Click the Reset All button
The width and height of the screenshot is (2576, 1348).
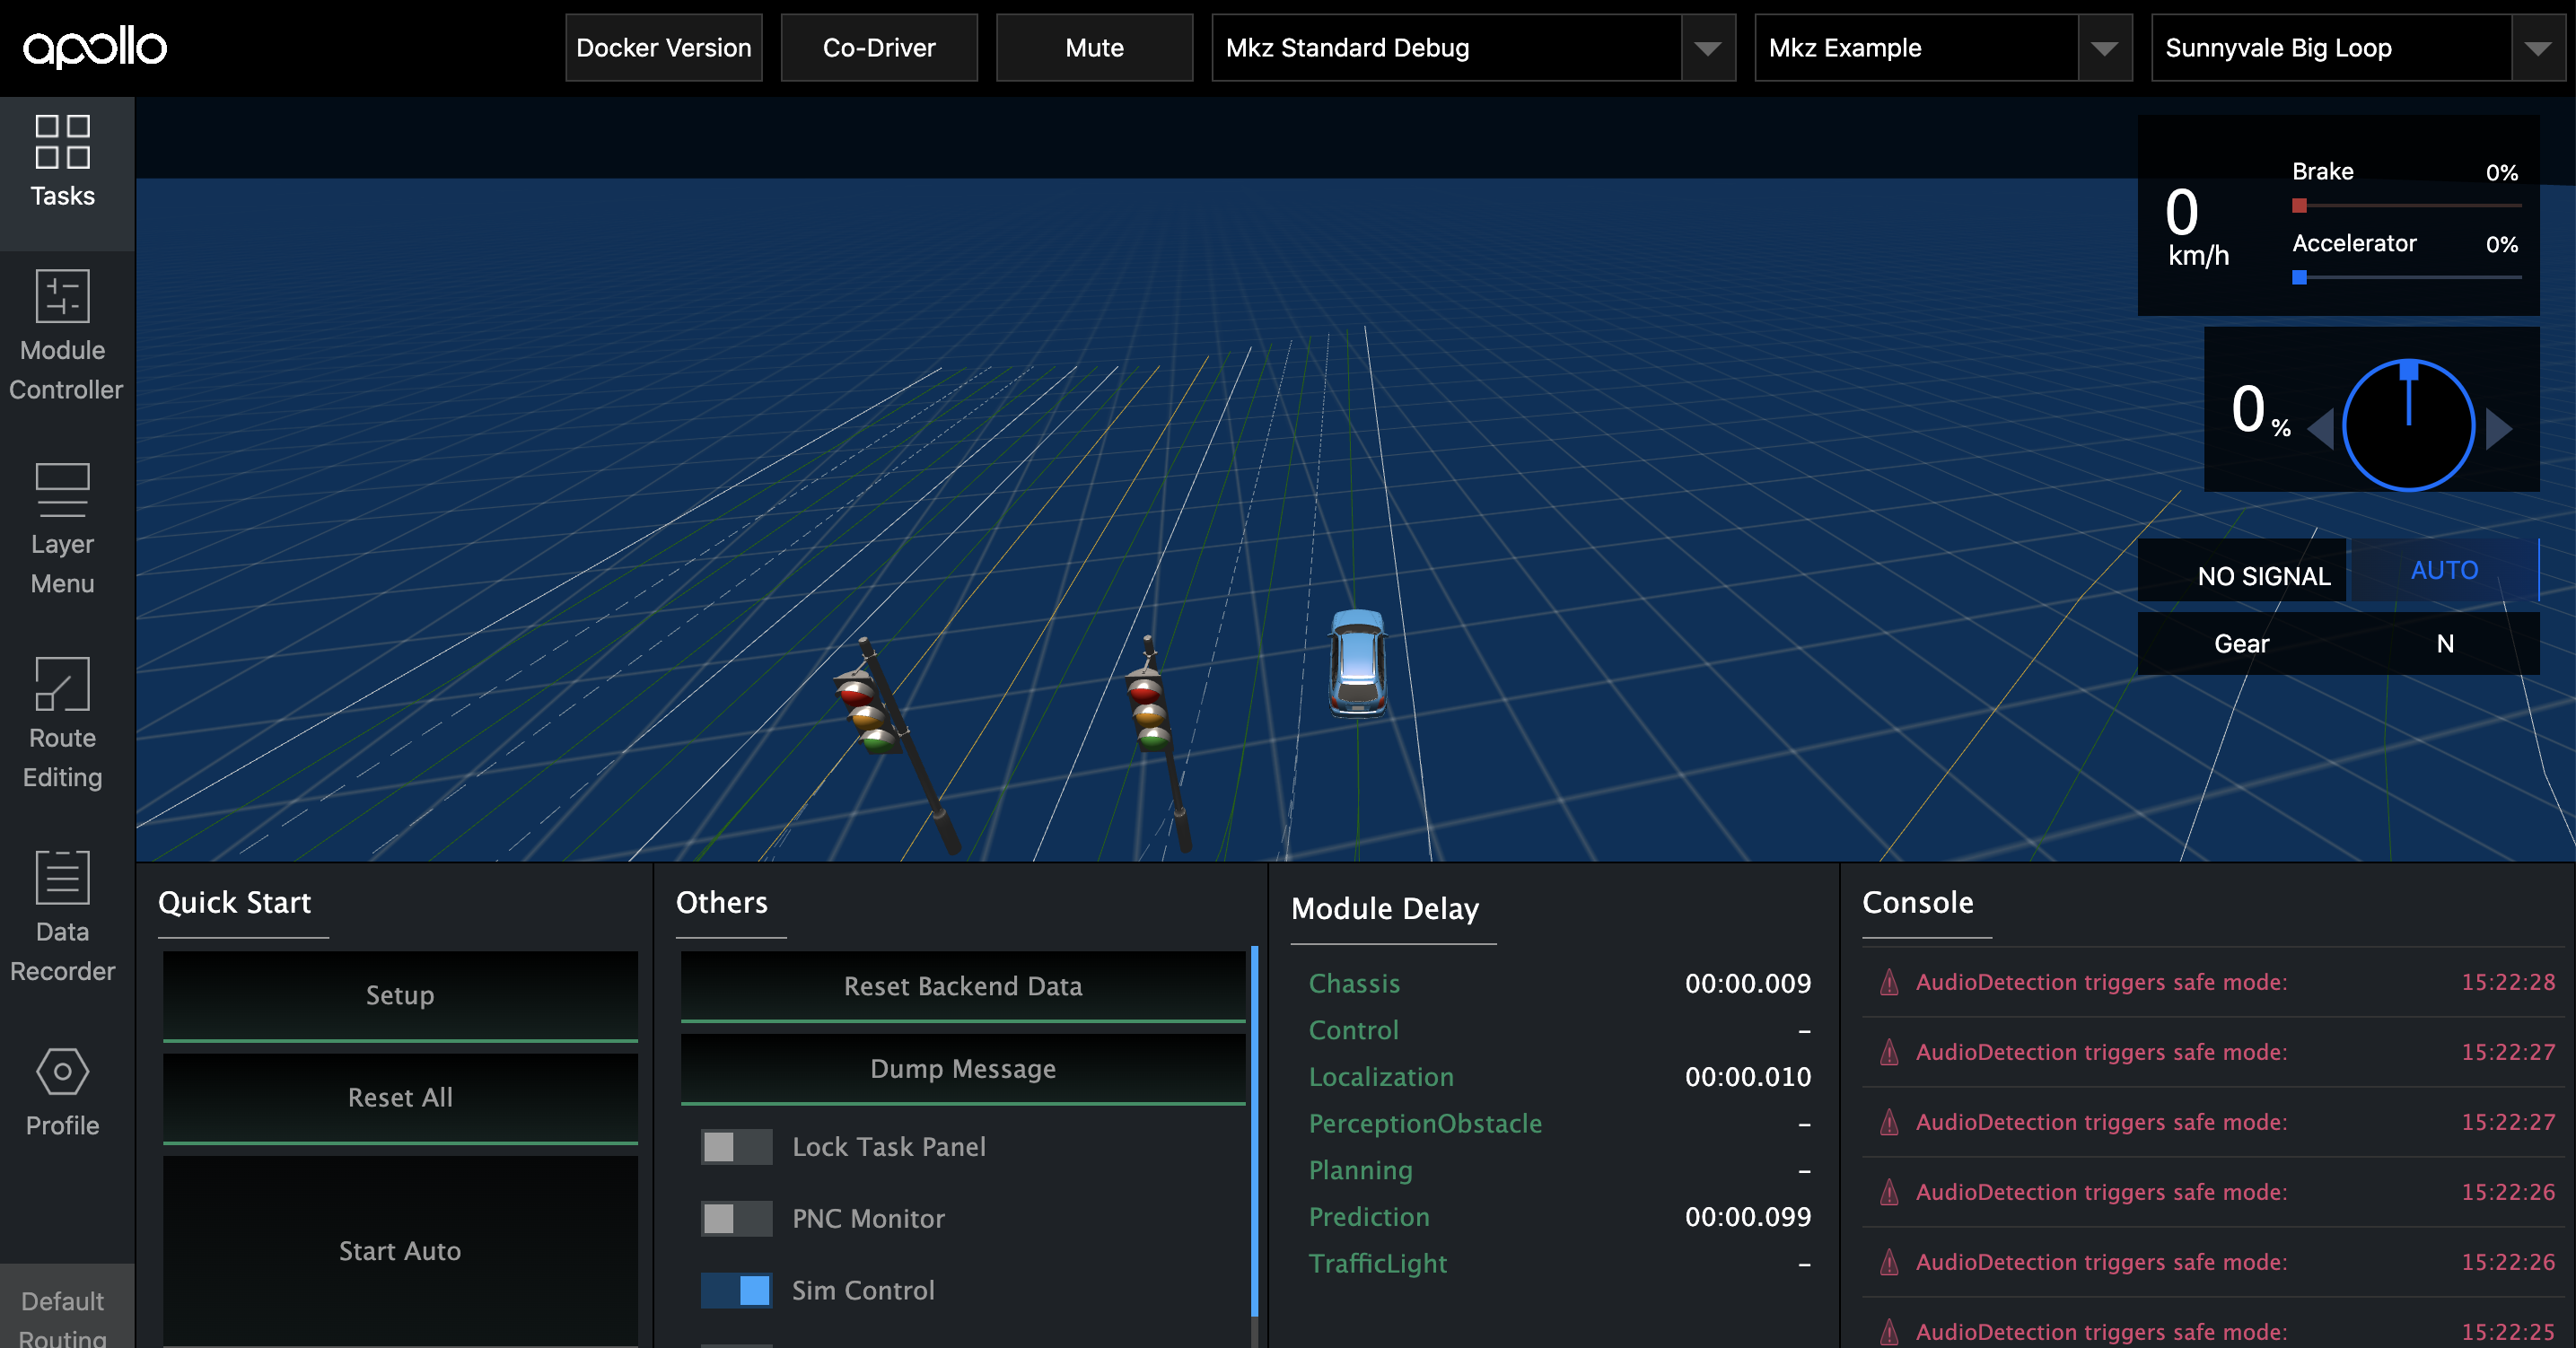399,1098
